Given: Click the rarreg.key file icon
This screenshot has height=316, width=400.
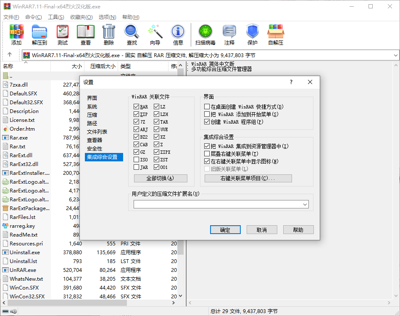Looking at the screenshot, I should (5, 226).
